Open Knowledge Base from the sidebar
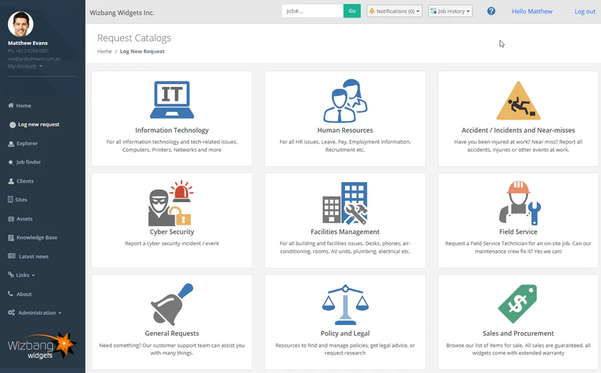Screen dimensions: 601x373 (37, 237)
